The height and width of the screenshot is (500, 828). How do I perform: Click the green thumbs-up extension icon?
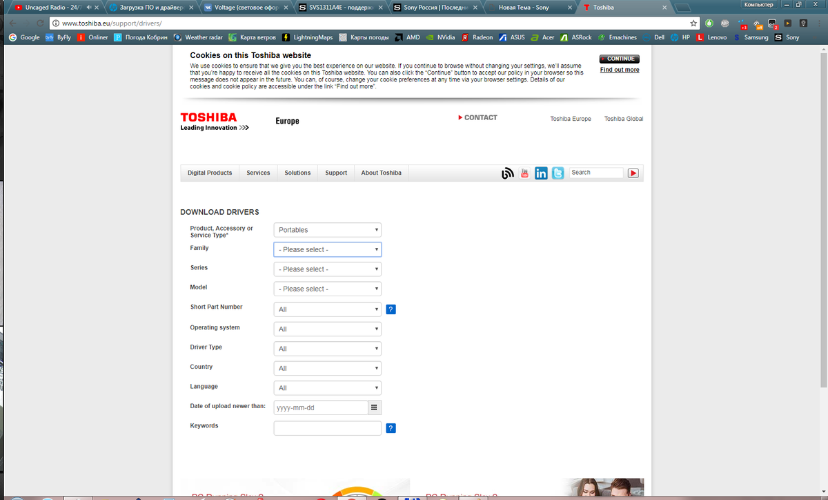click(709, 23)
